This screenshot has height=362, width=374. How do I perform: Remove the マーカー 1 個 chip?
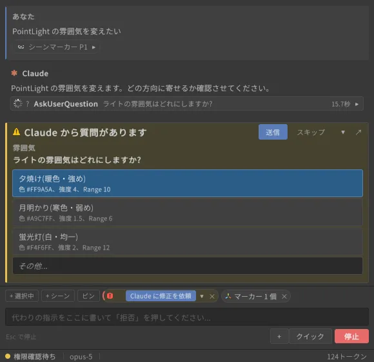click(284, 297)
